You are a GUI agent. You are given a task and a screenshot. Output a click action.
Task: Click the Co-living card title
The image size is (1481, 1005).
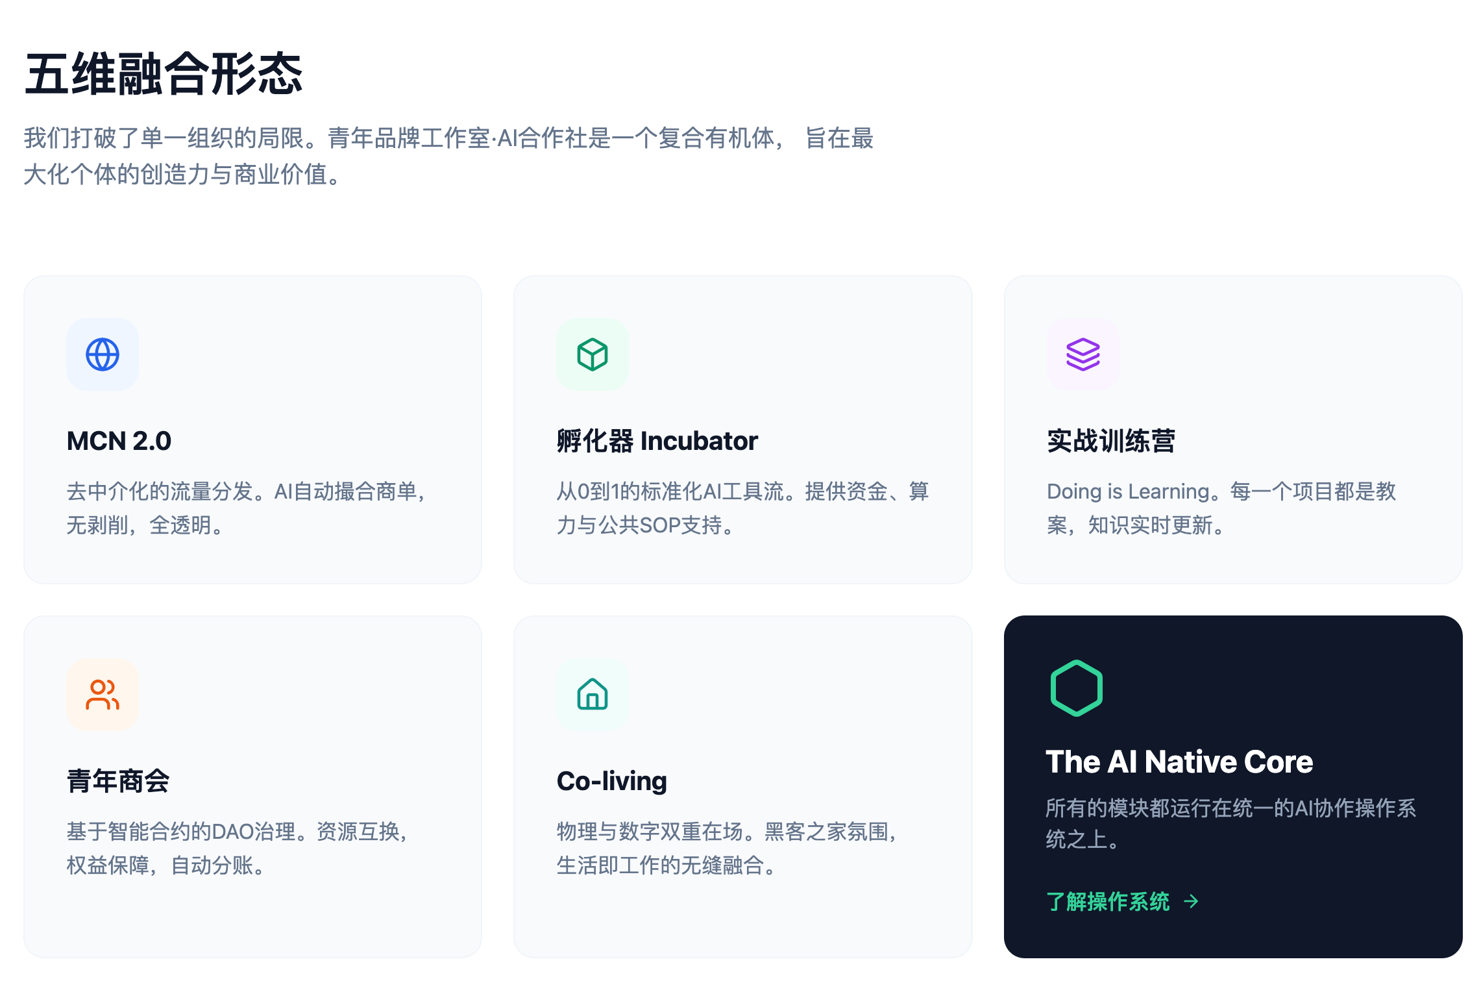(x=611, y=781)
